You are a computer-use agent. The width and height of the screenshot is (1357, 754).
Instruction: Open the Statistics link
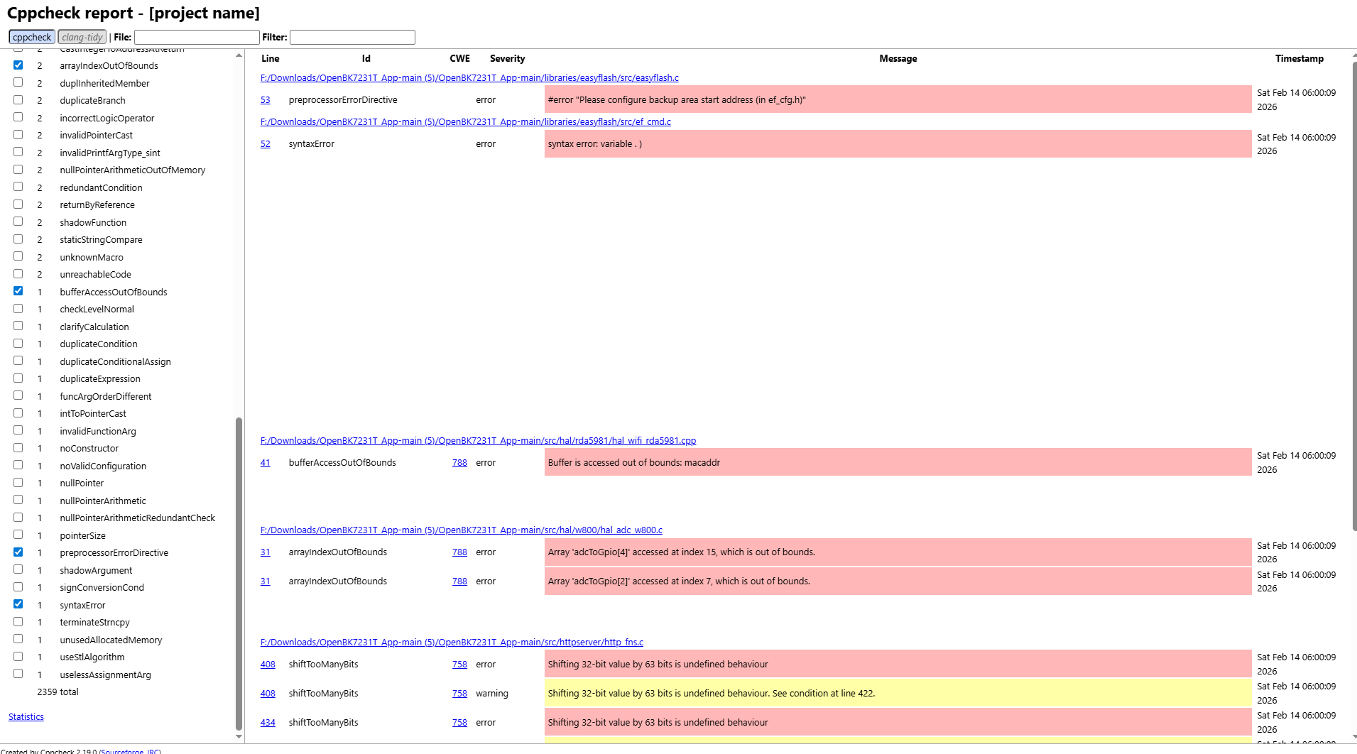(x=26, y=717)
